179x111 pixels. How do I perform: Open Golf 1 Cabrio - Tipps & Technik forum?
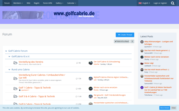coord(35,88)
